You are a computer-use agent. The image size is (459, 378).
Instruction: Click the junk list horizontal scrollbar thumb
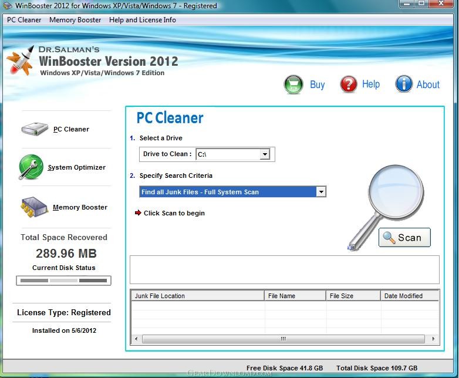[x=283, y=339]
